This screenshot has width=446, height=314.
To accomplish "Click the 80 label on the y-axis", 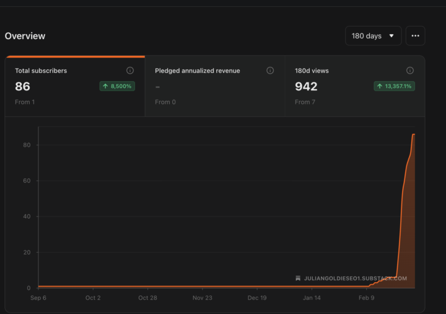I will point(27,145).
